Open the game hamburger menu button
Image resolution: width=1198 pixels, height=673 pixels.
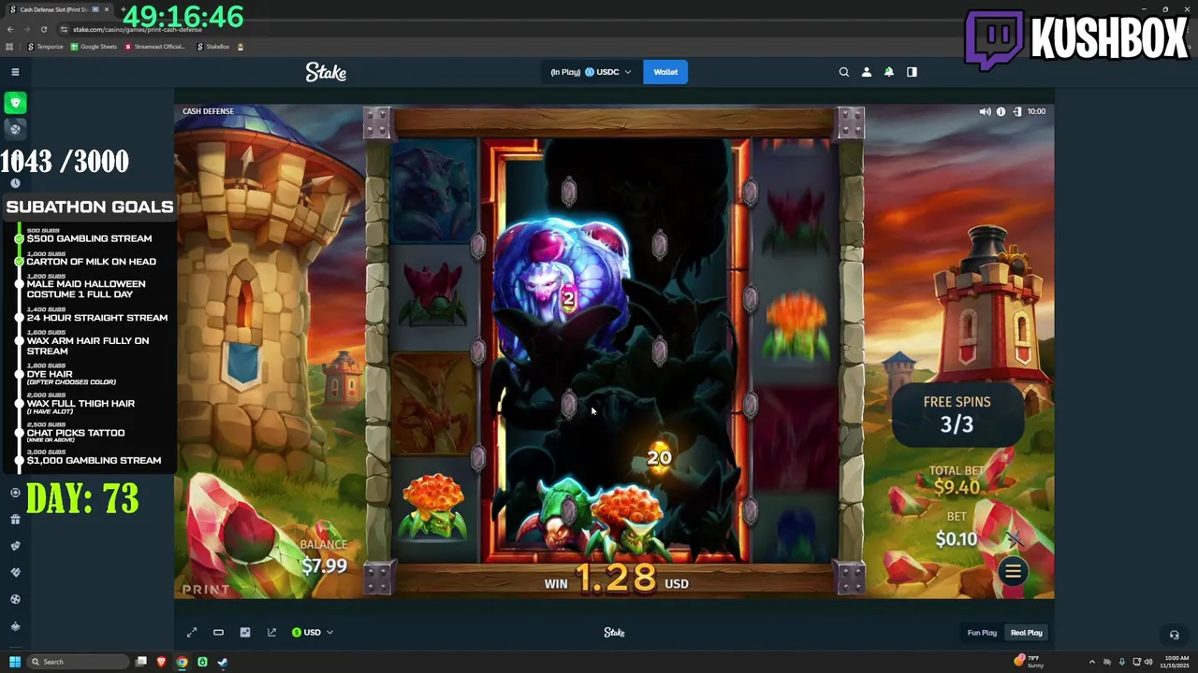coord(1013,571)
